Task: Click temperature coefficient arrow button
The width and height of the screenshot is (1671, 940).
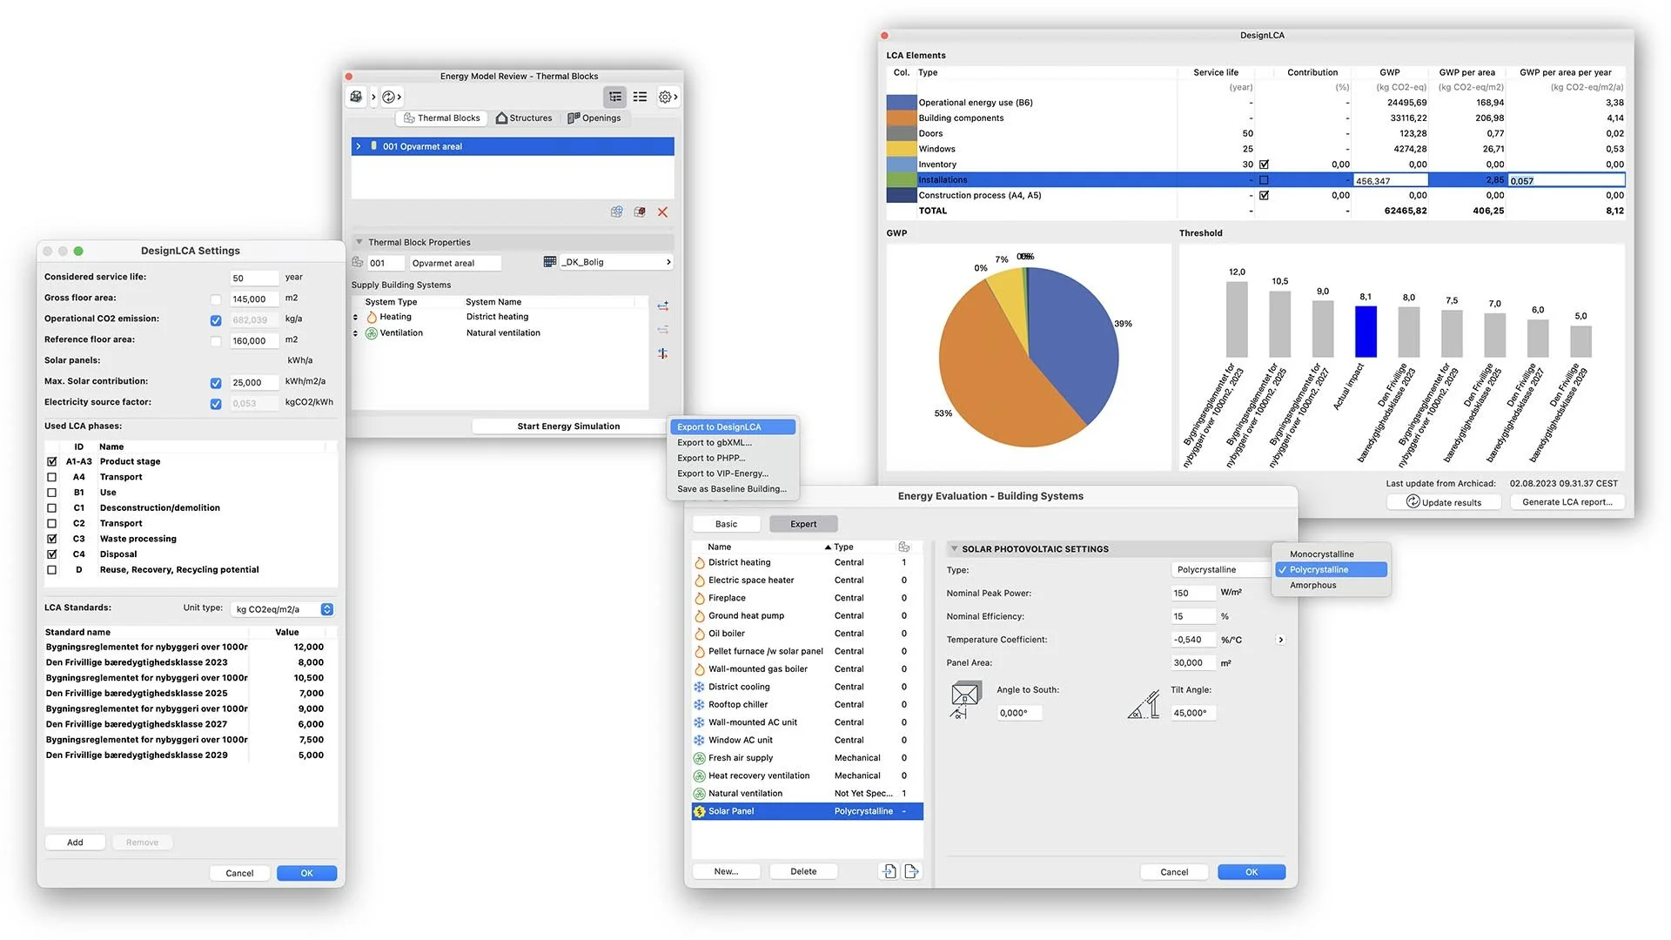Action: coord(1280,640)
